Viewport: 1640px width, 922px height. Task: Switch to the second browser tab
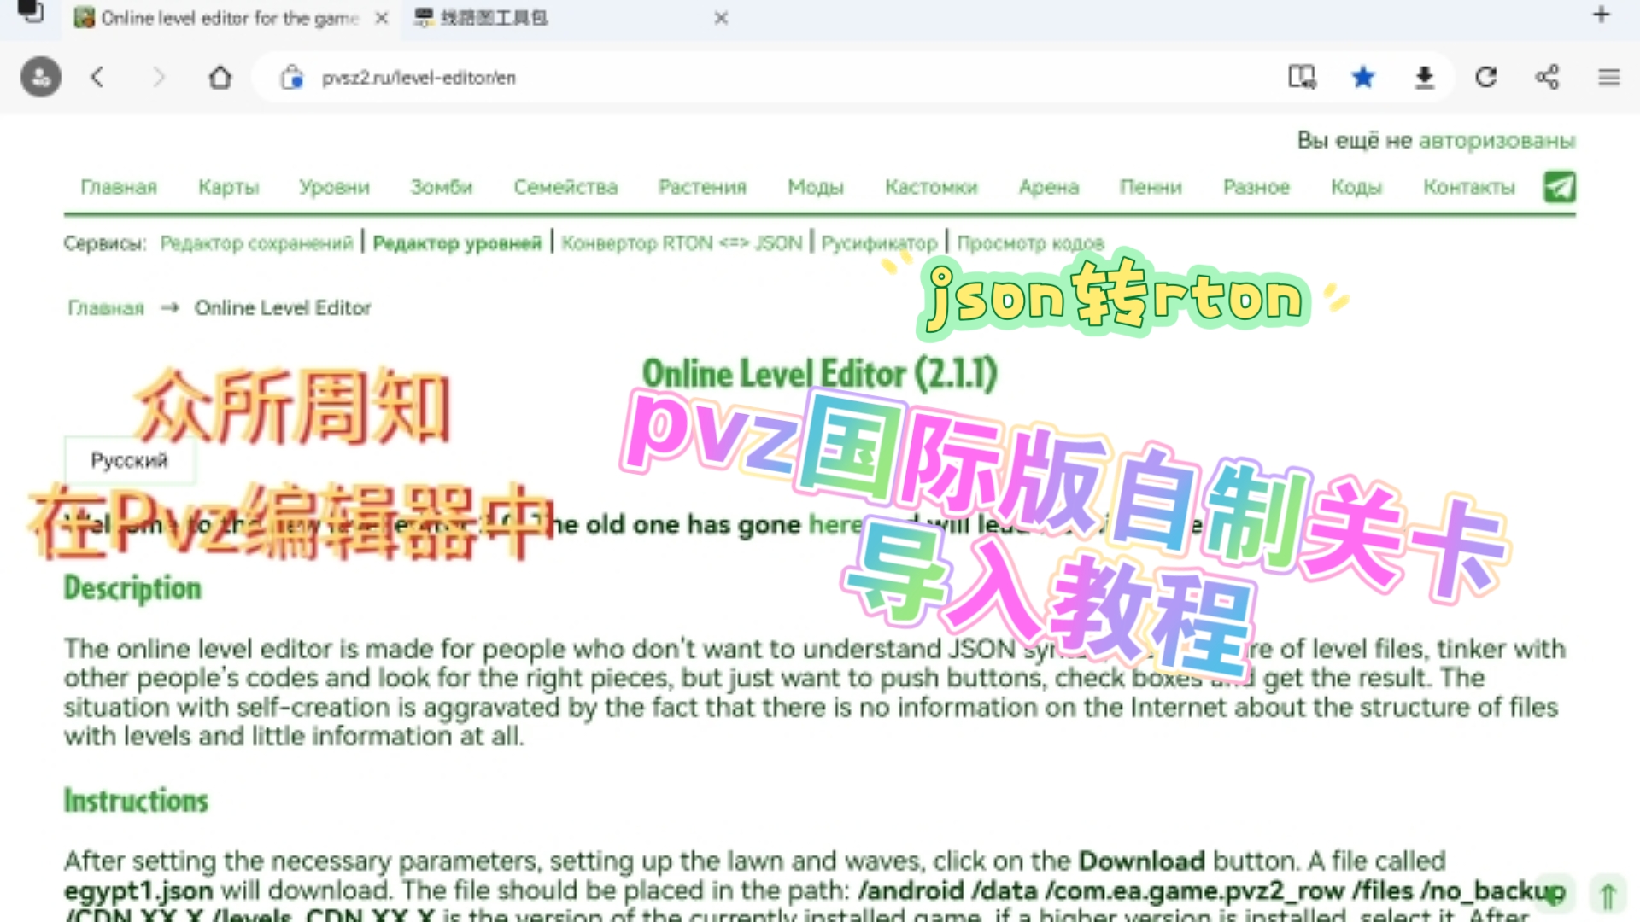coord(547,18)
